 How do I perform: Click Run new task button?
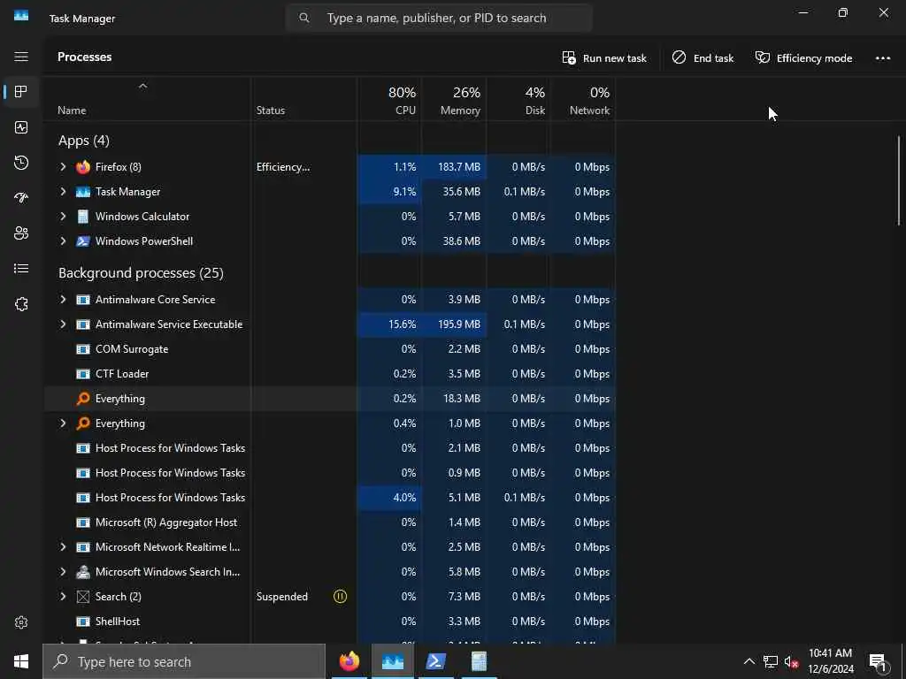coord(604,57)
